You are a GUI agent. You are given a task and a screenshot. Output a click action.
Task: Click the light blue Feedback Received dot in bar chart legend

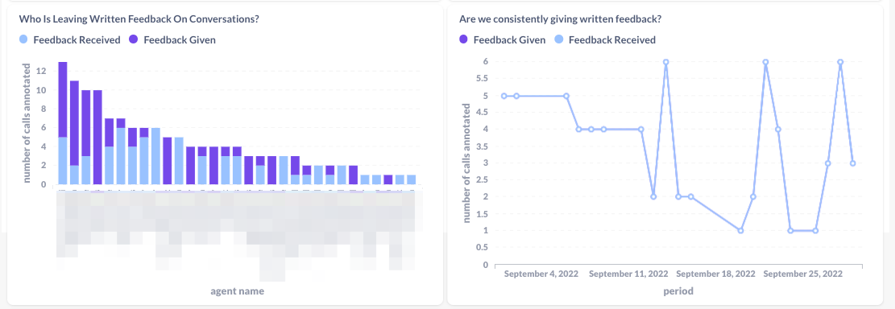(23, 40)
